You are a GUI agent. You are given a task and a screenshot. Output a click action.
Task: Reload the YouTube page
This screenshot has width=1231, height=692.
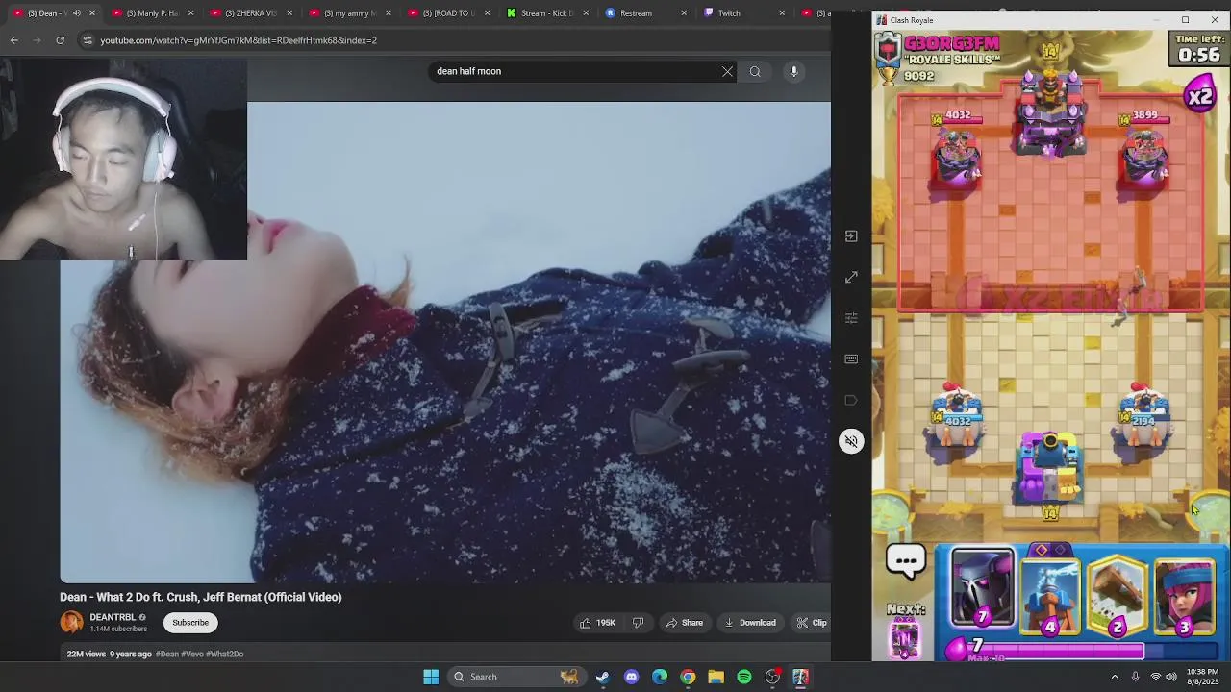point(60,40)
